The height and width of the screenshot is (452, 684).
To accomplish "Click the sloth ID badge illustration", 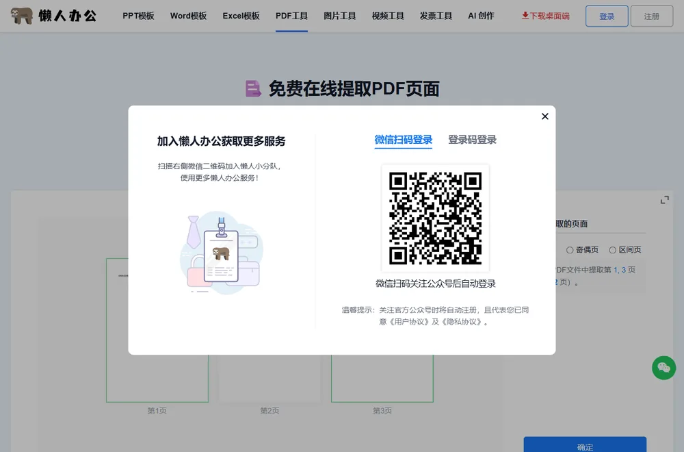I will coord(222,253).
